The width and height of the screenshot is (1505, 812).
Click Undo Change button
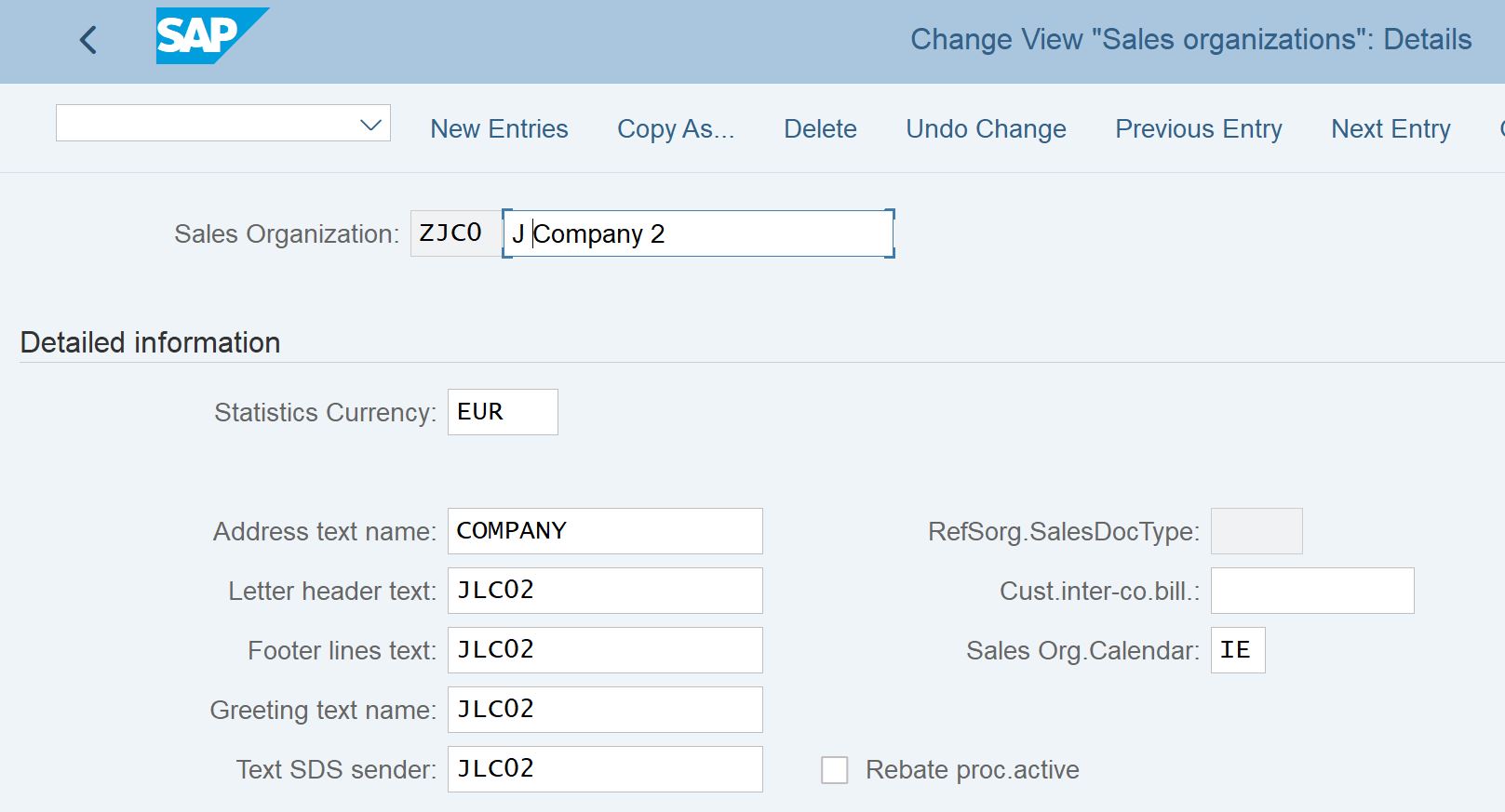pos(986,129)
